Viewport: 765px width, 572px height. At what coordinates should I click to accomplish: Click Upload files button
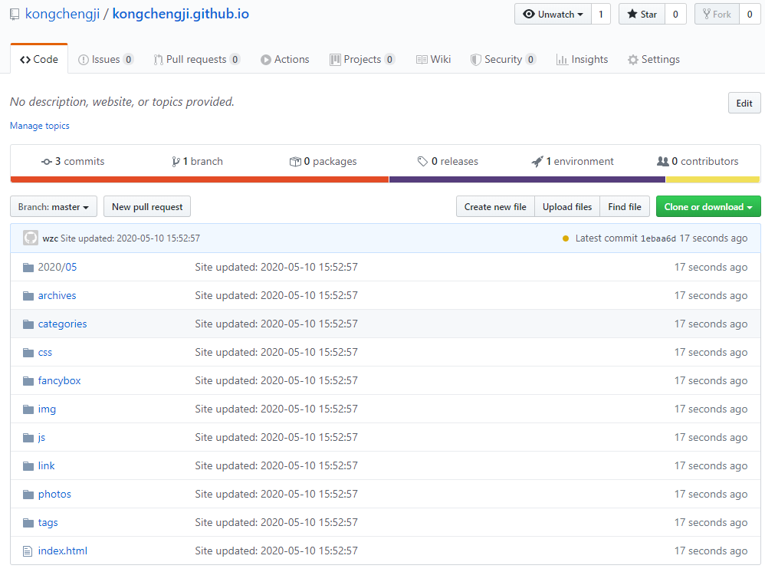tap(567, 206)
